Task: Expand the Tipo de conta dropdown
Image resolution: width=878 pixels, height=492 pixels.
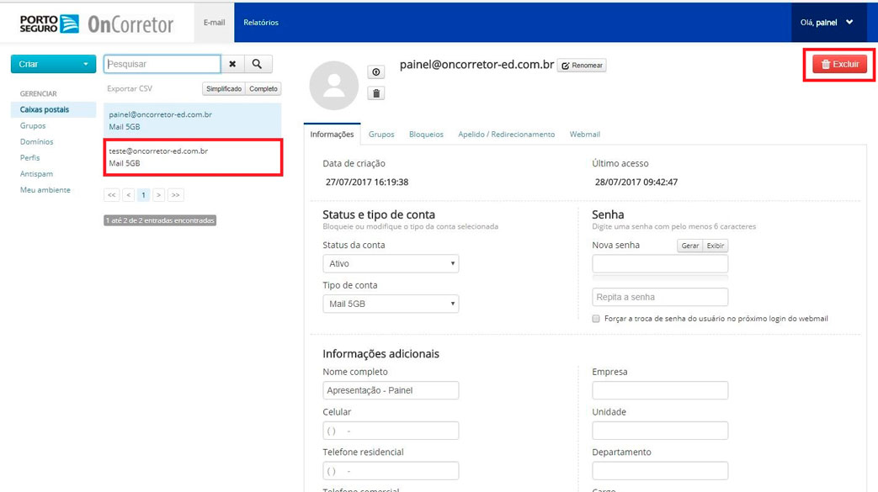Action: point(391,304)
